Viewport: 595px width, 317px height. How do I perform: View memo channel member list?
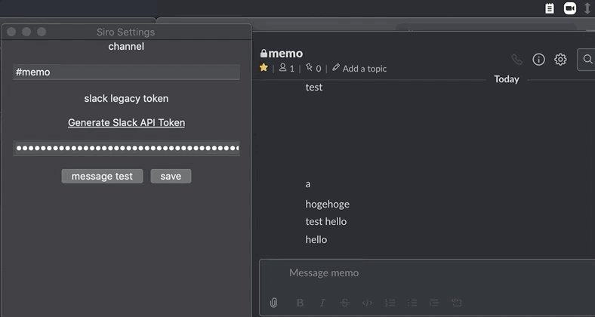click(x=287, y=68)
